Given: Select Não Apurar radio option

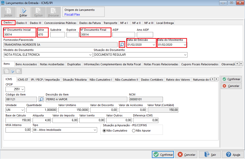Looking at the screenshot, I should pyautogui.click(x=134, y=131).
